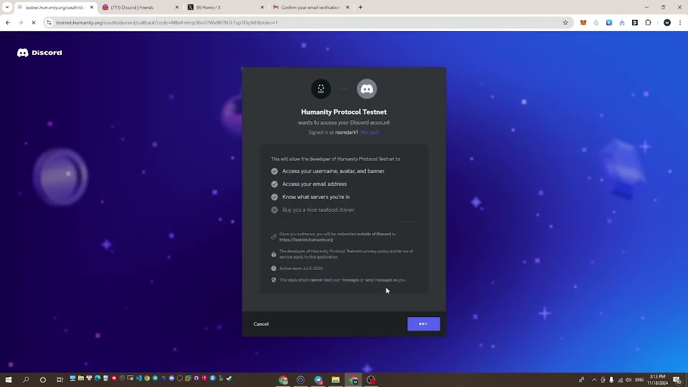Click 'Buy you a nice seafood dinner' text
This screenshot has height=387, width=688.
tap(318, 210)
